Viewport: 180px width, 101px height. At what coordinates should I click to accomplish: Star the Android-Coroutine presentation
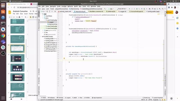click(31, 11)
